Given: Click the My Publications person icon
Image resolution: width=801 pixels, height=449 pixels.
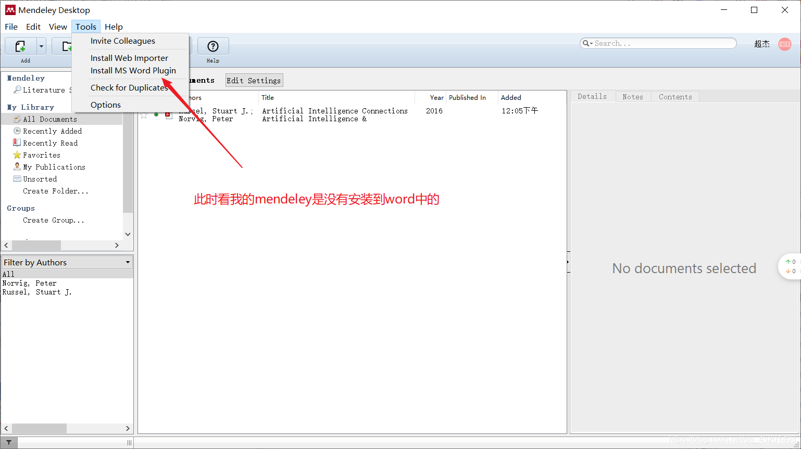Looking at the screenshot, I should point(17,166).
